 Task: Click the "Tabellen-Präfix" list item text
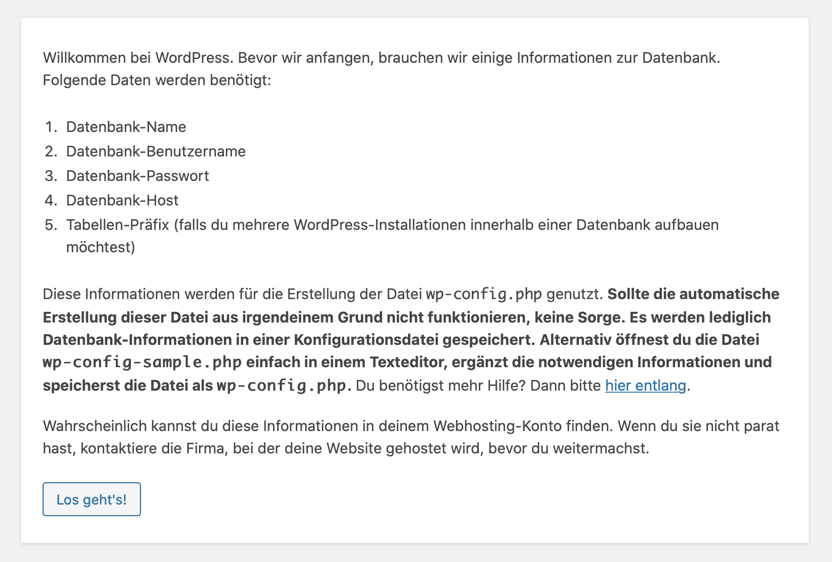(118, 225)
